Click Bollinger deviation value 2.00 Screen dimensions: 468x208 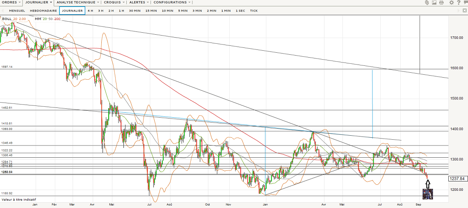(x=23, y=19)
